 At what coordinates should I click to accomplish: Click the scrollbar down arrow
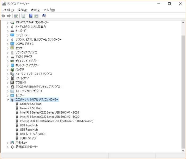pos(183,150)
